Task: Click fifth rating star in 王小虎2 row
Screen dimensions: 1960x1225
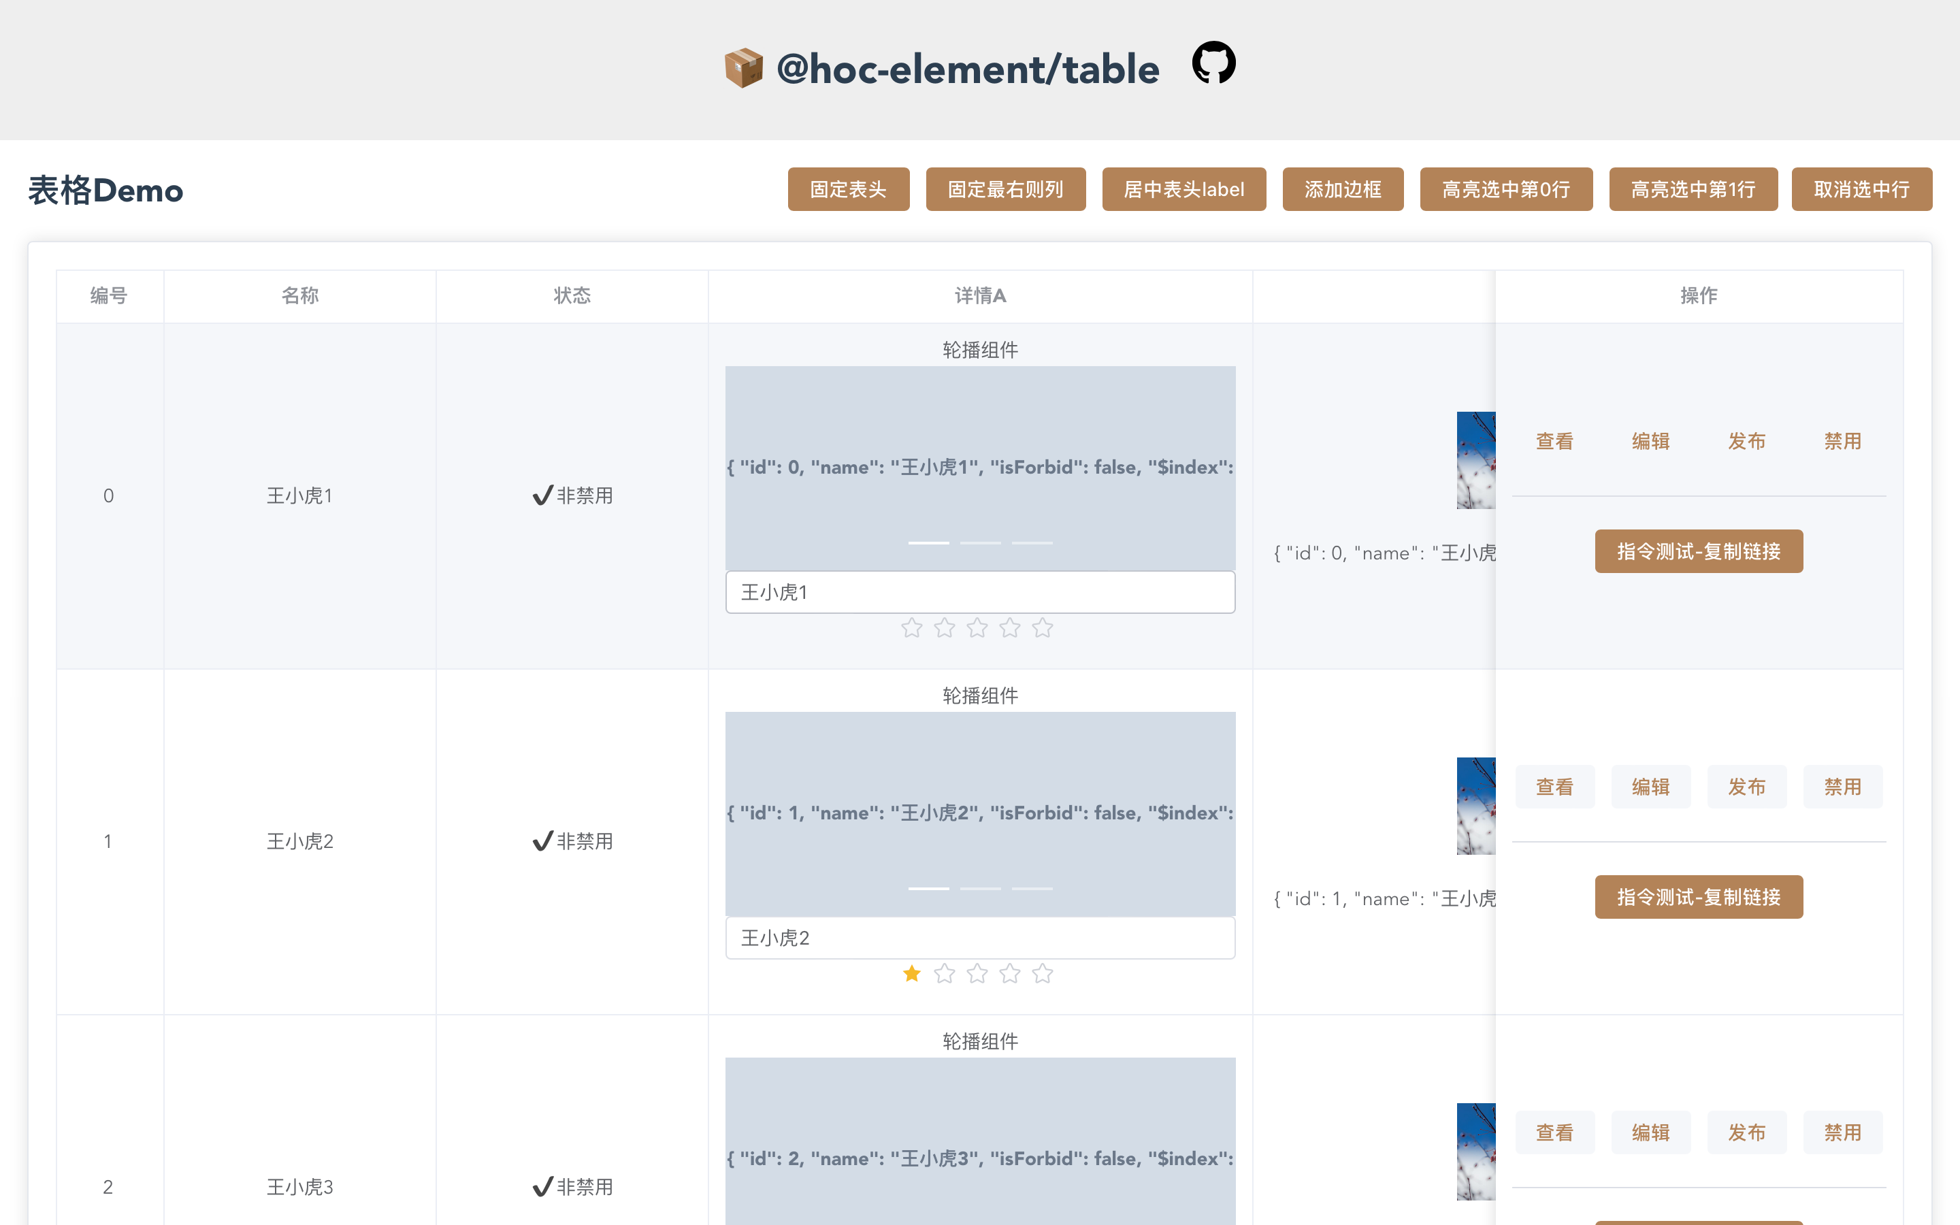Action: pyautogui.click(x=1043, y=973)
